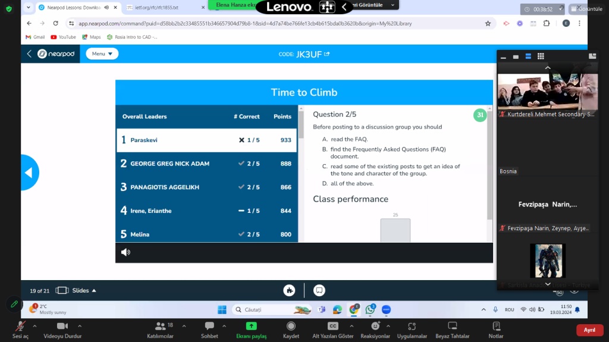This screenshot has width=609, height=342.
Task: Open the whiteboard icon in Nearpod footer
Action: point(319,290)
